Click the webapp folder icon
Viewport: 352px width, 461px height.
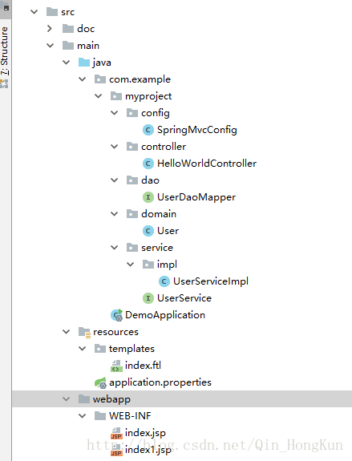click(84, 399)
